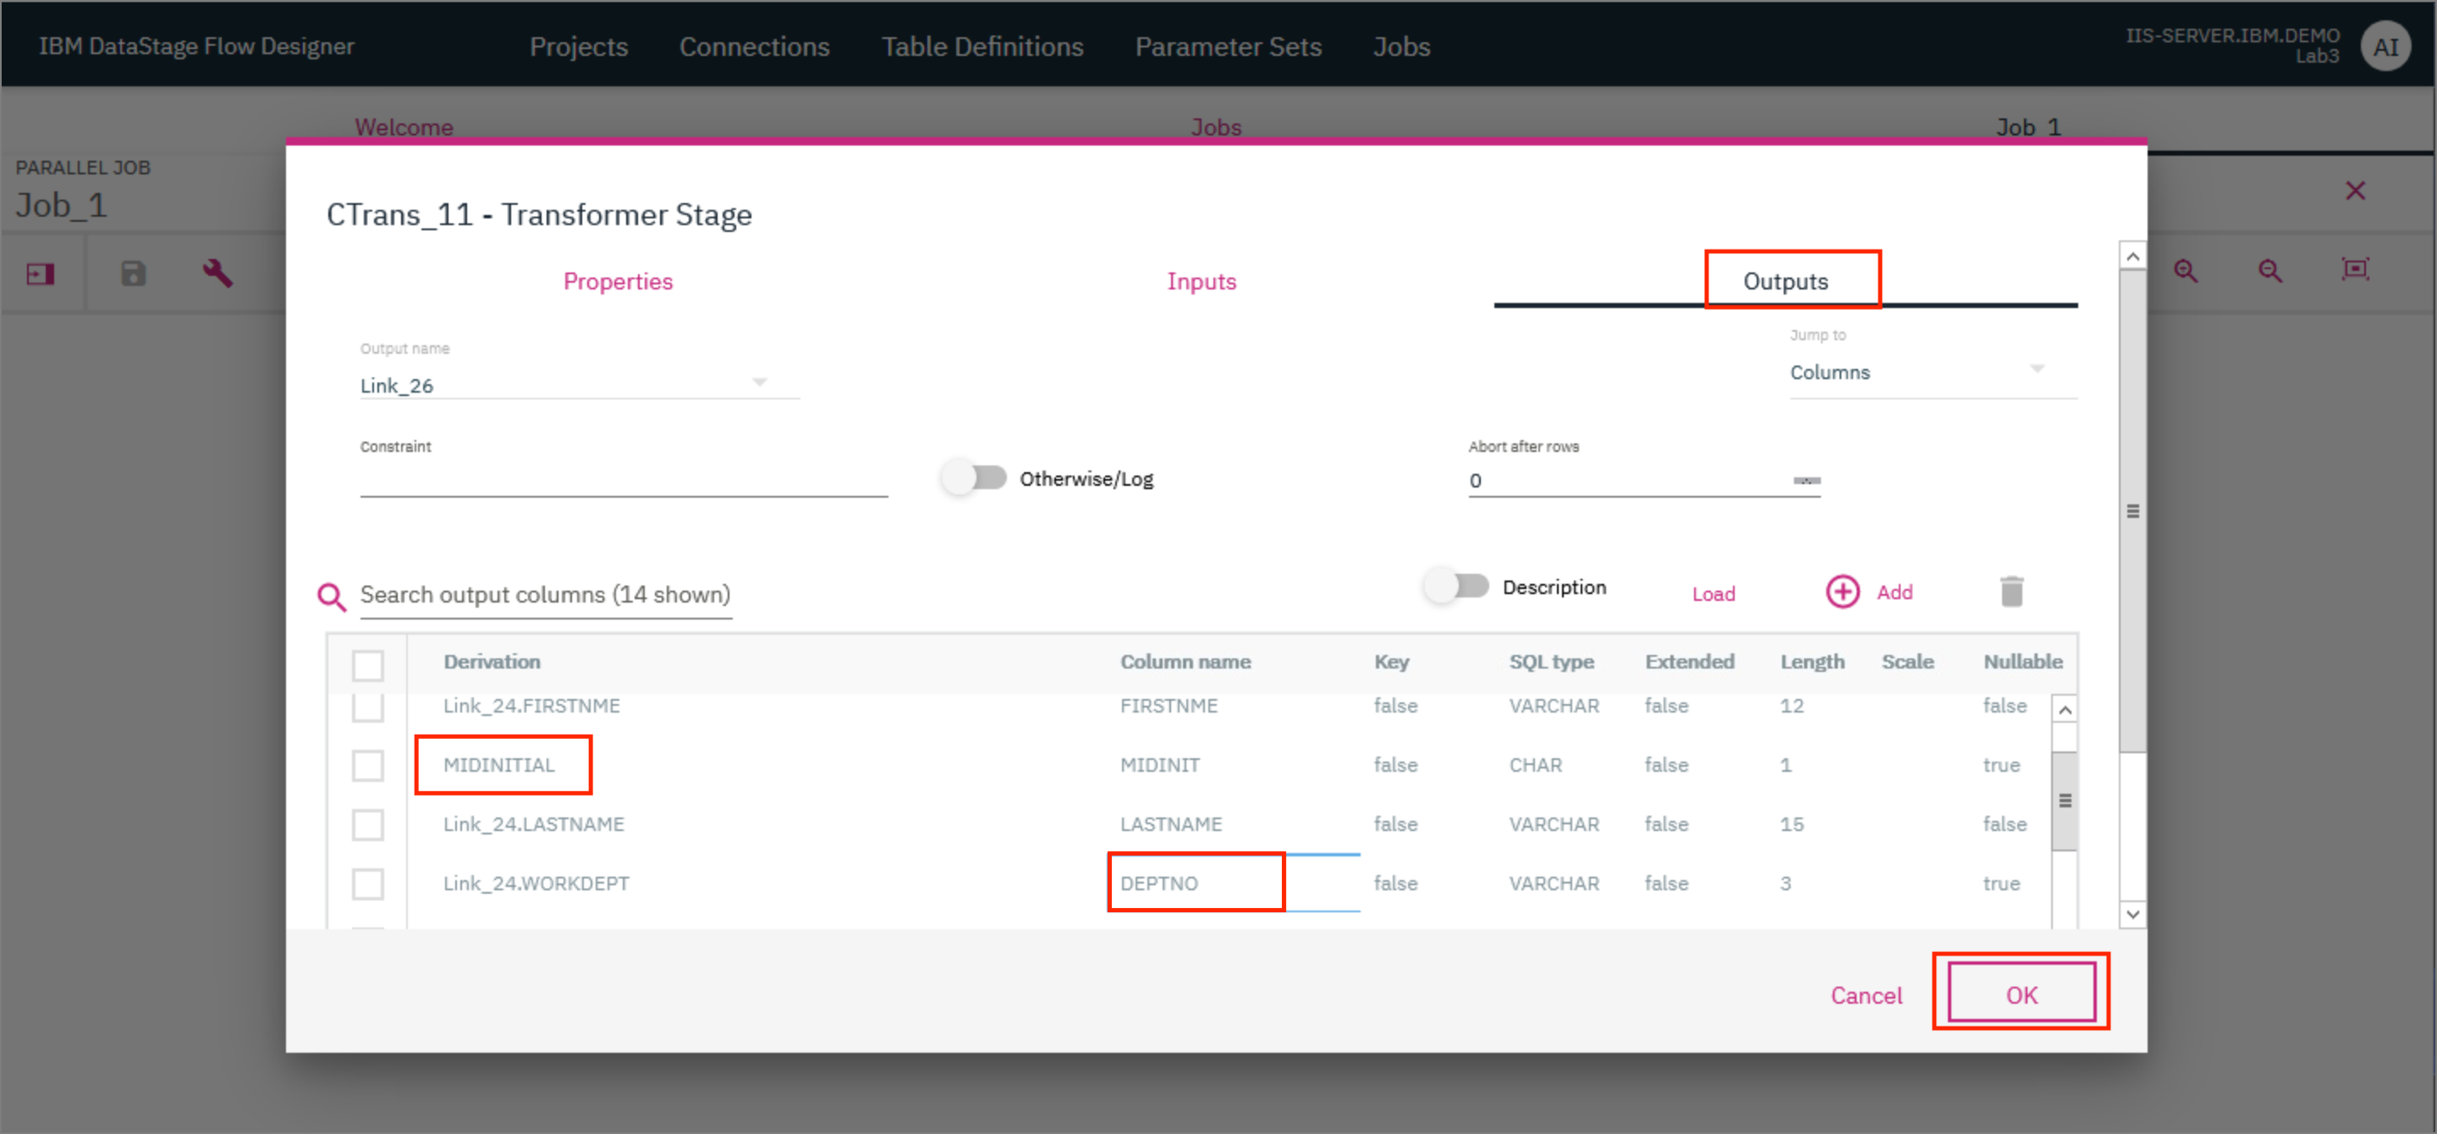Screen dimensions: 2437x1134
Task: Check the select-all columns header checkbox
Action: tap(368, 665)
